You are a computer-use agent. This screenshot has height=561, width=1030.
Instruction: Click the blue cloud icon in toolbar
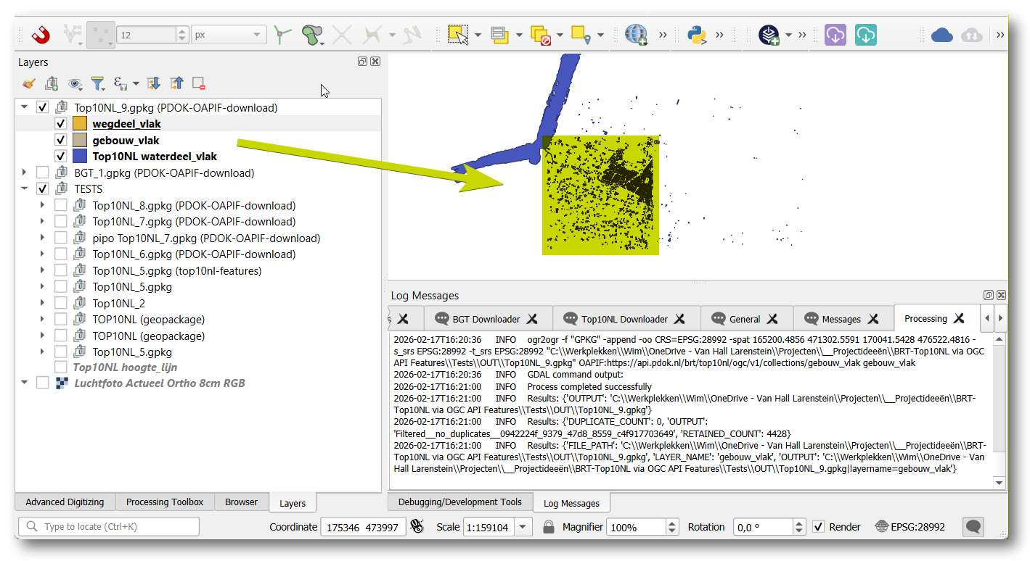tap(941, 34)
